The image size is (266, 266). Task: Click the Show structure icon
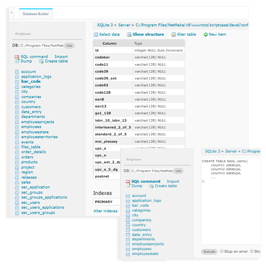click(x=129, y=35)
